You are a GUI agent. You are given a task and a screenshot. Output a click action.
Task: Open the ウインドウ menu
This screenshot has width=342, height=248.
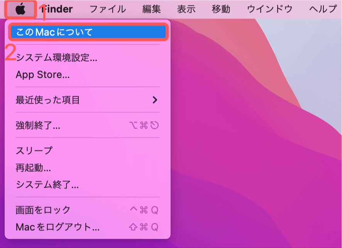269,9
